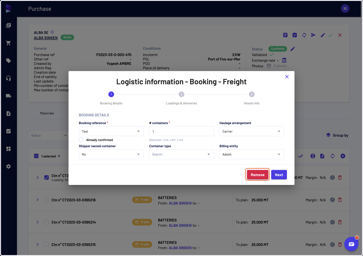This screenshot has height=256, width=363.
Task: Open the Status filter dropdown
Action: click(48, 135)
